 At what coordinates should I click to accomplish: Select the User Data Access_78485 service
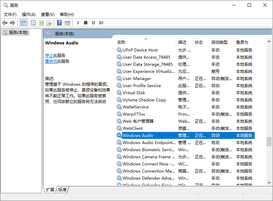click(x=185, y=57)
